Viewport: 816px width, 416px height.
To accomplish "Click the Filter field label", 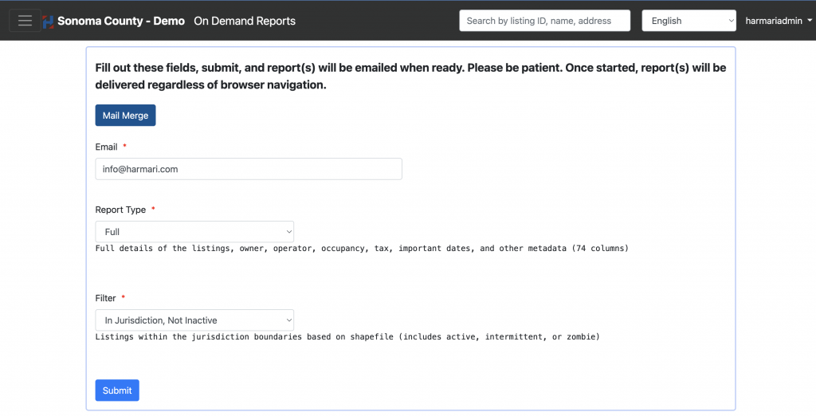I will (x=105, y=298).
